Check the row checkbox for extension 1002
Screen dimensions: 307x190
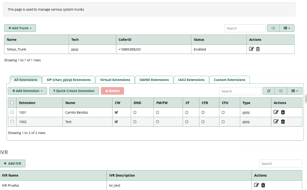click(12, 121)
